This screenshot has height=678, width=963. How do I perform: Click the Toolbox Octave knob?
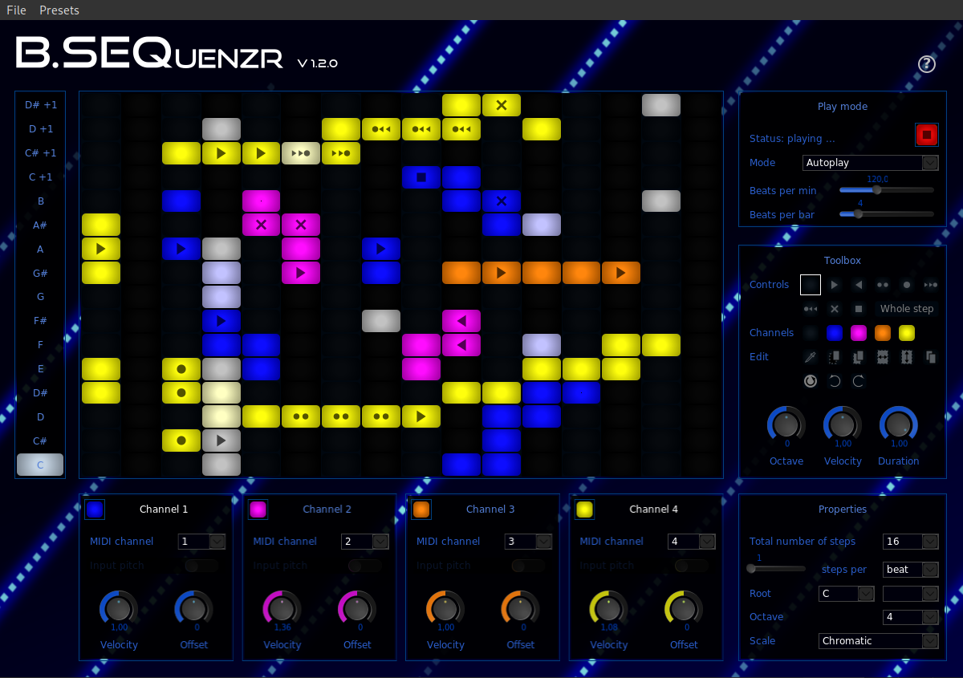(786, 423)
